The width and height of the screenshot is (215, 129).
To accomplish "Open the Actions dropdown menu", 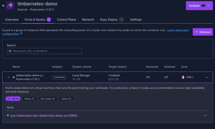I will point(199,6).
